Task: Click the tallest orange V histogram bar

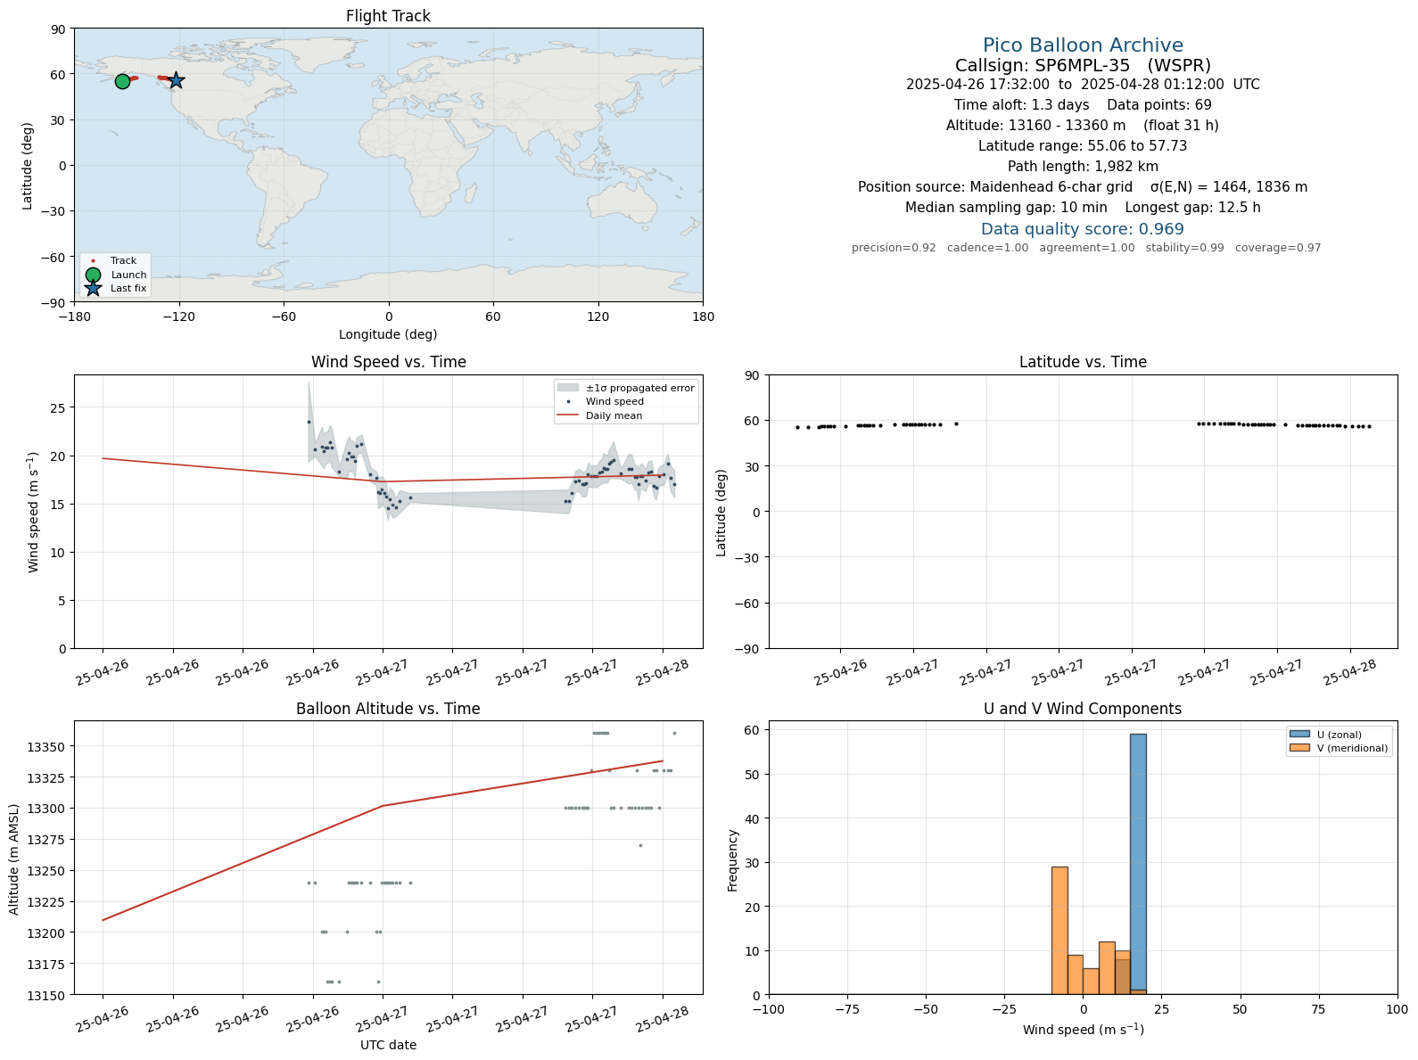Action: point(1059,930)
